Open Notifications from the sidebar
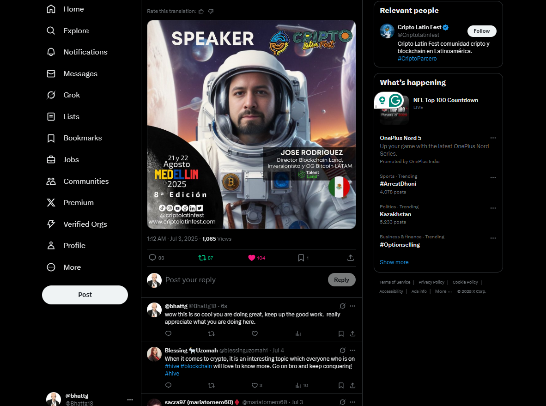 [77, 52]
